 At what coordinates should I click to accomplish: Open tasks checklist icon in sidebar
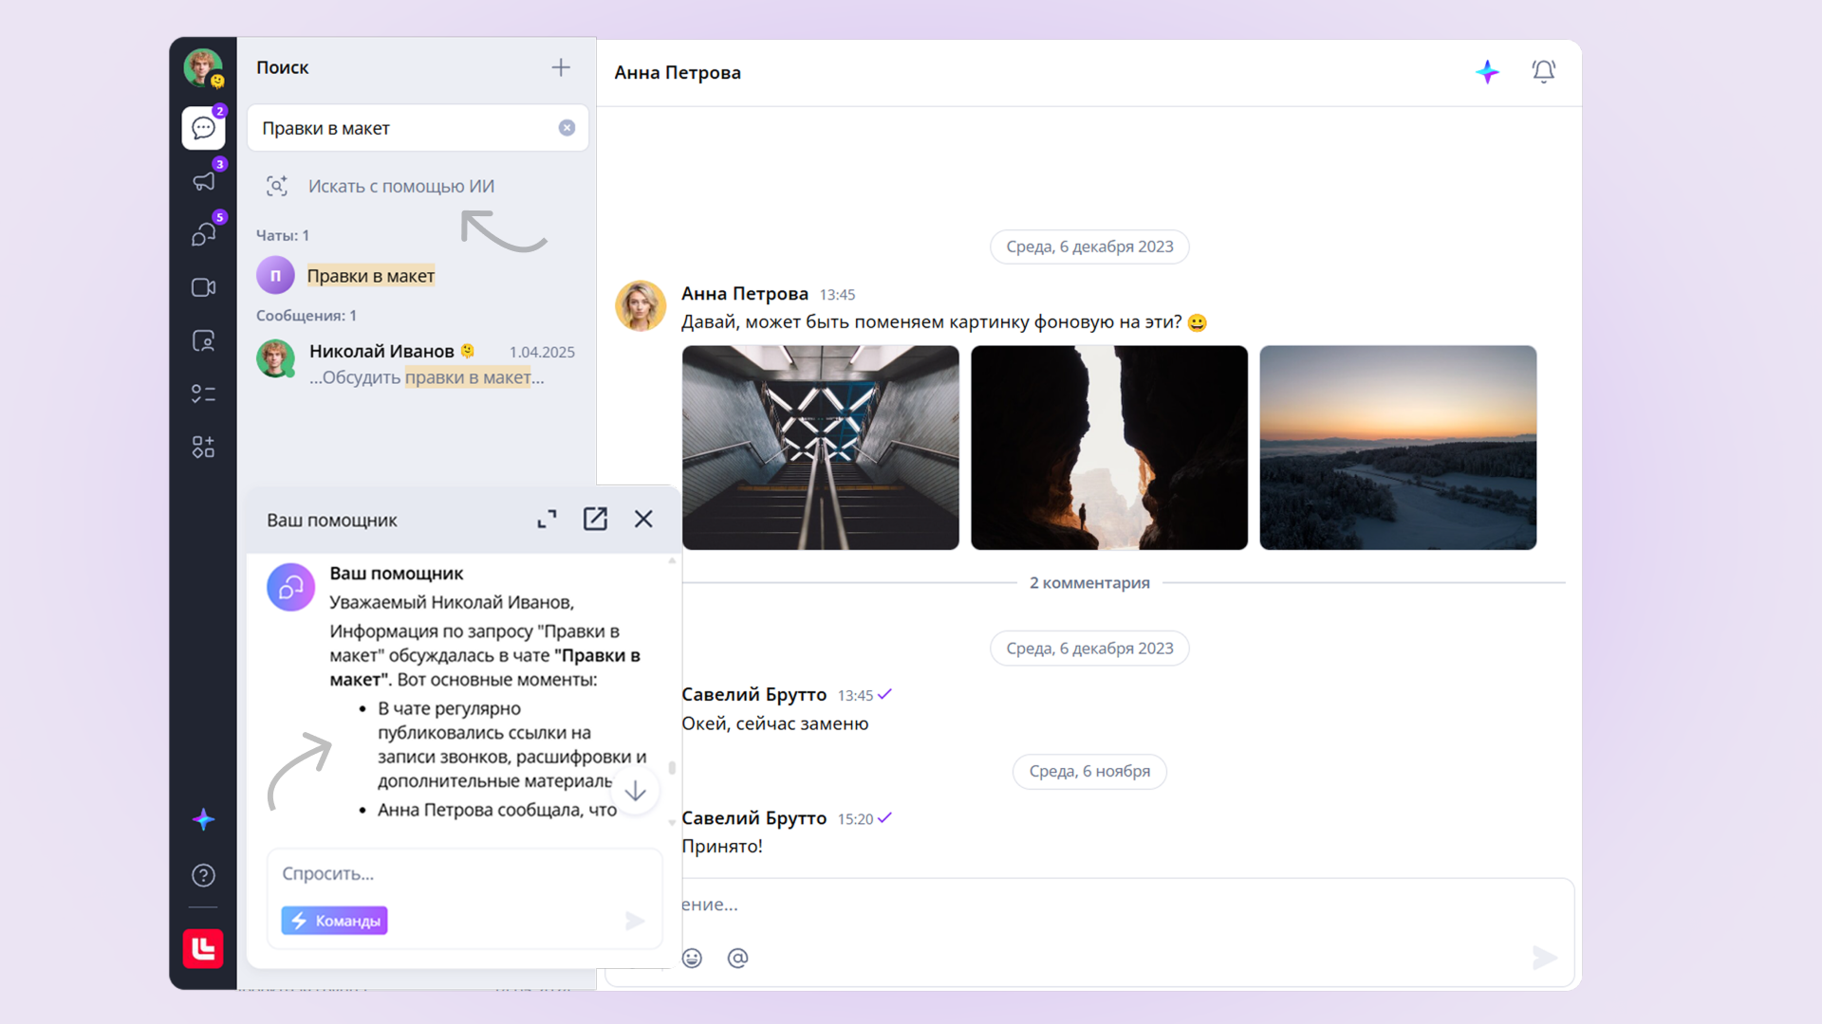(x=203, y=393)
